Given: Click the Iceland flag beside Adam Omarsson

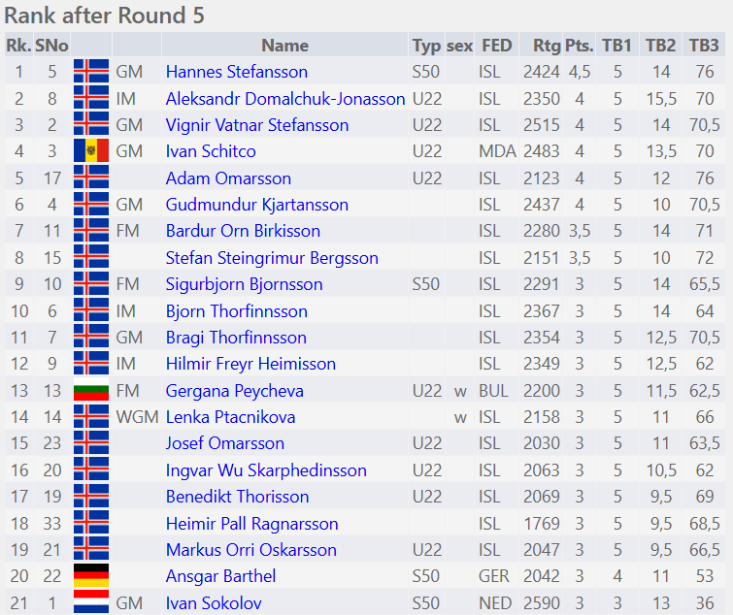Looking at the screenshot, I should tap(91, 178).
